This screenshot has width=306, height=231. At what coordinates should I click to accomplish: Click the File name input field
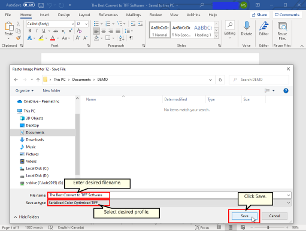coord(169,195)
